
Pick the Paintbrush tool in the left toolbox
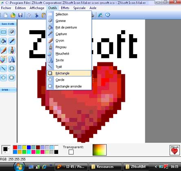click(x=12, y=50)
